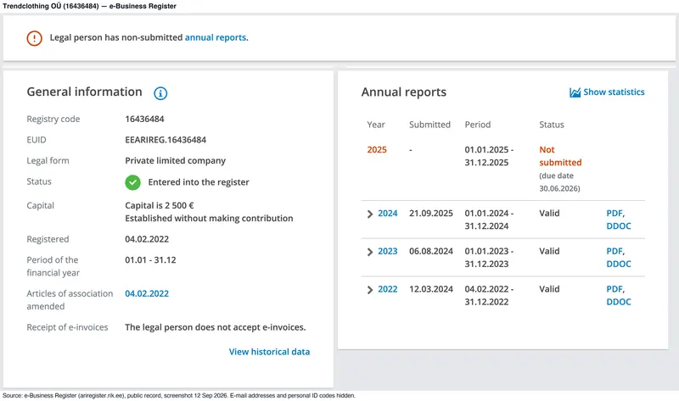Open the 2025 report year link

click(x=377, y=150)
